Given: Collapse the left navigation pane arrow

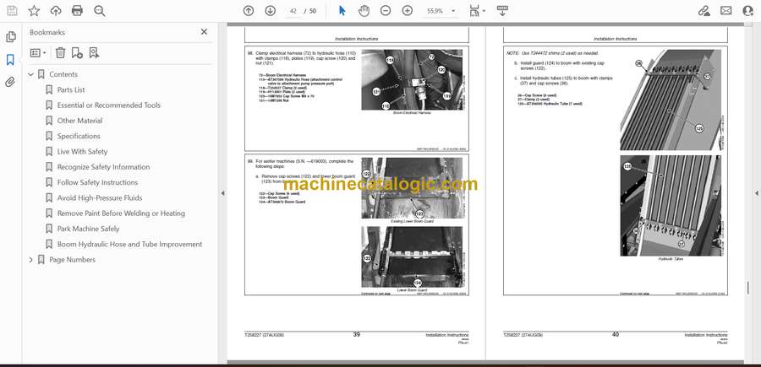Looking at the screenshot, I should coord(223,193).
